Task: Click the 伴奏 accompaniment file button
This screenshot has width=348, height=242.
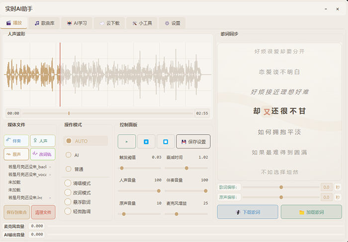Action: (16, 141)
